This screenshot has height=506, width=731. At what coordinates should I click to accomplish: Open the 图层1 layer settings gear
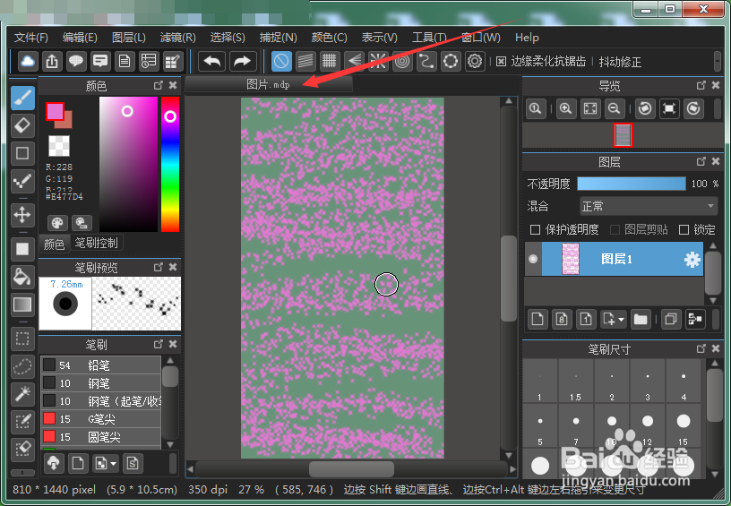[692, 259]
